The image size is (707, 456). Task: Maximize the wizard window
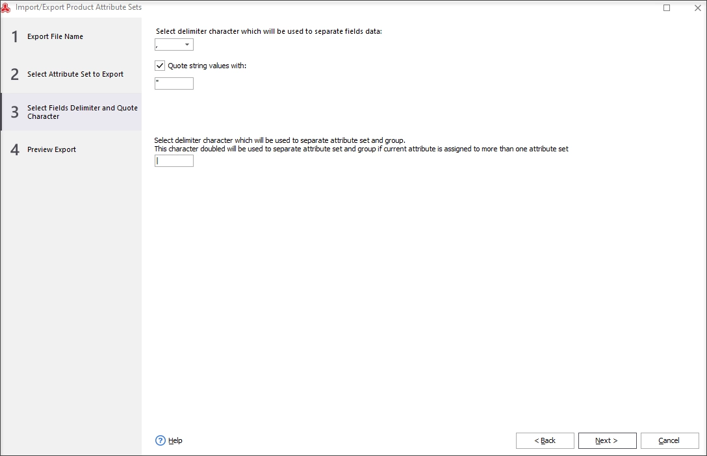667,8
